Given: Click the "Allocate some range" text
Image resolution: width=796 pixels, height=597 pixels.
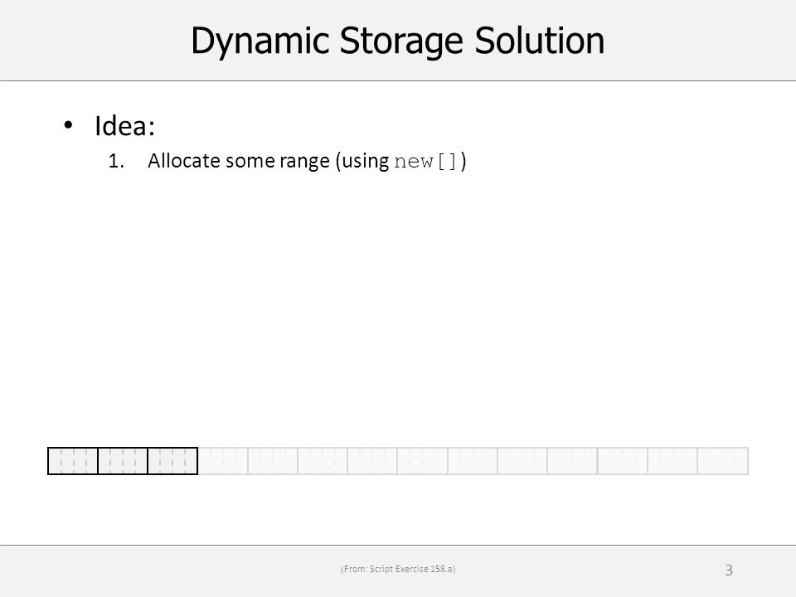Looking at the screenshot, I should [x=239, y=161].
